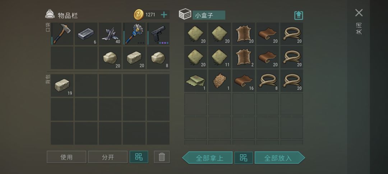Take everything with 全部拿上
The width and height of the screenshot is (388, 174).
pos(207,158)
